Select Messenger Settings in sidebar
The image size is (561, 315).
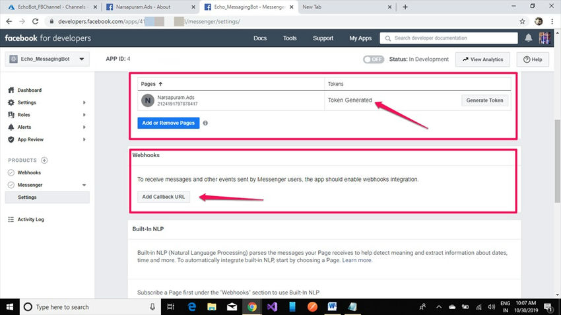(48, 197)
